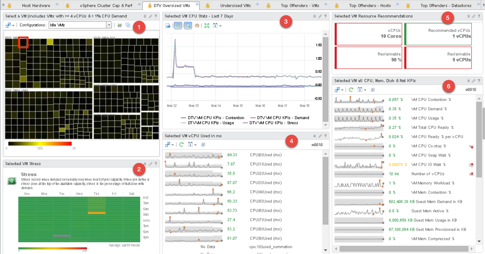Screen dimensions: 485x254
Task: Enable zoom mode on the CPU Stats chart
Action: point(188,26)
